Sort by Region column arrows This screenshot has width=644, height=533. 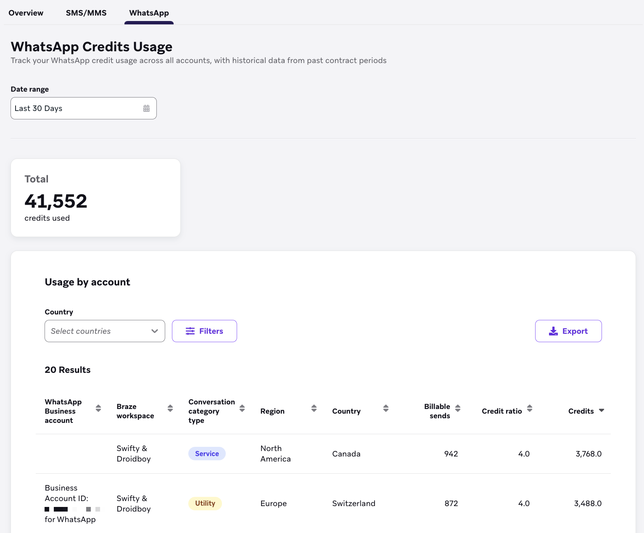(x=314, y=408)
